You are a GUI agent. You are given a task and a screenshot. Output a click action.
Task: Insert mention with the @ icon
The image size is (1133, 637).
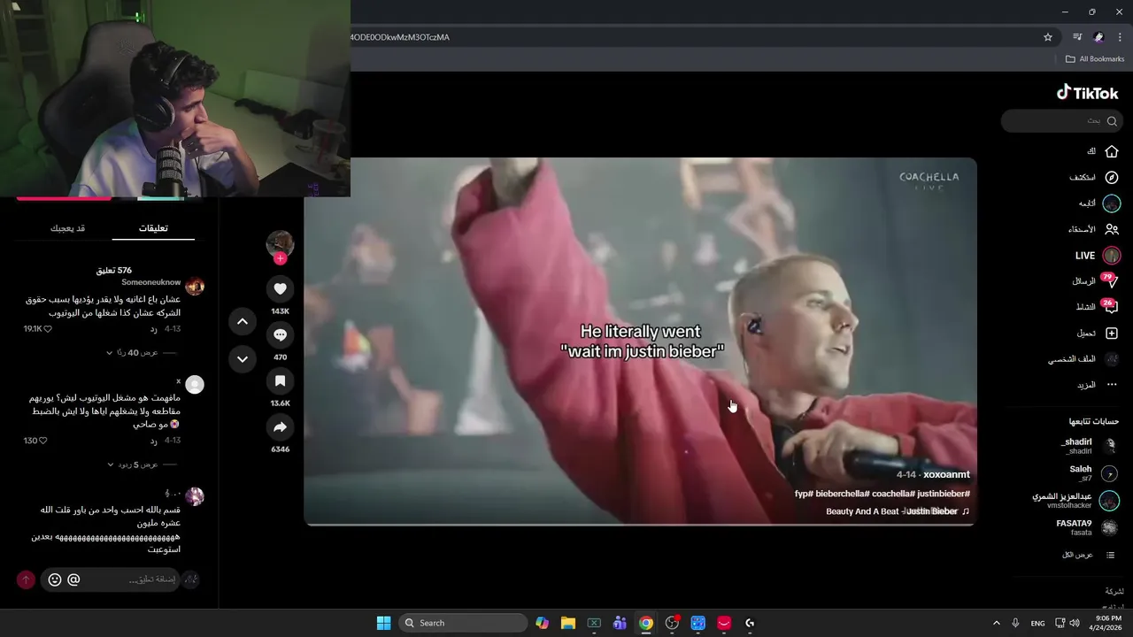pyautogui.click(x=73, y=579)
